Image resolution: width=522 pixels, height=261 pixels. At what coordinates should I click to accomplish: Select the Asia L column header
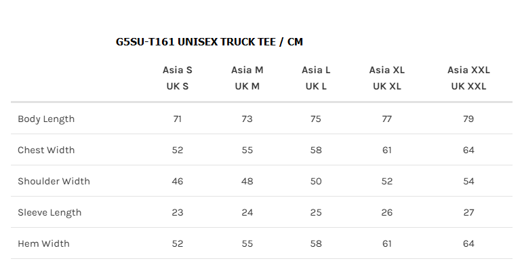[316, 71]
